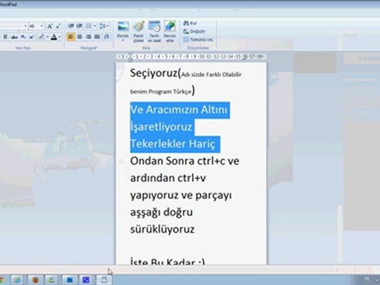Click the line 'Ondan Sonra ctrl+c ve'
The width and height of the screenshot is (380, 285).
[x=185, y=161]
